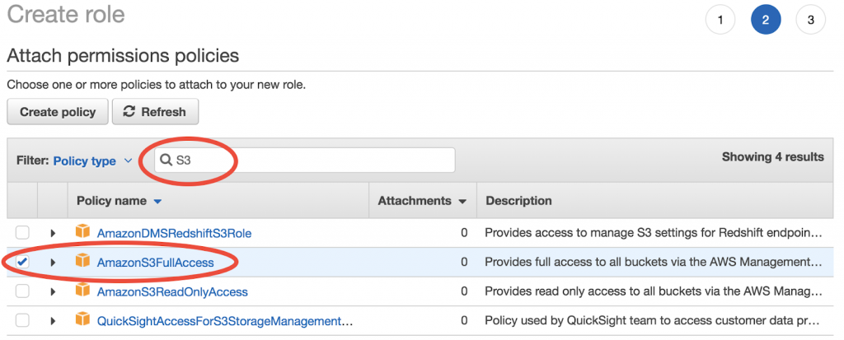The height and width of the screenshot is (340, 844).
Task: Click the Create policy button
Action: pos(58,112)
